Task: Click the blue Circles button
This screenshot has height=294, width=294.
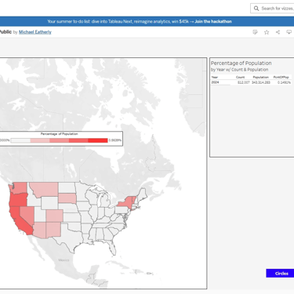Action: [280, 274]
